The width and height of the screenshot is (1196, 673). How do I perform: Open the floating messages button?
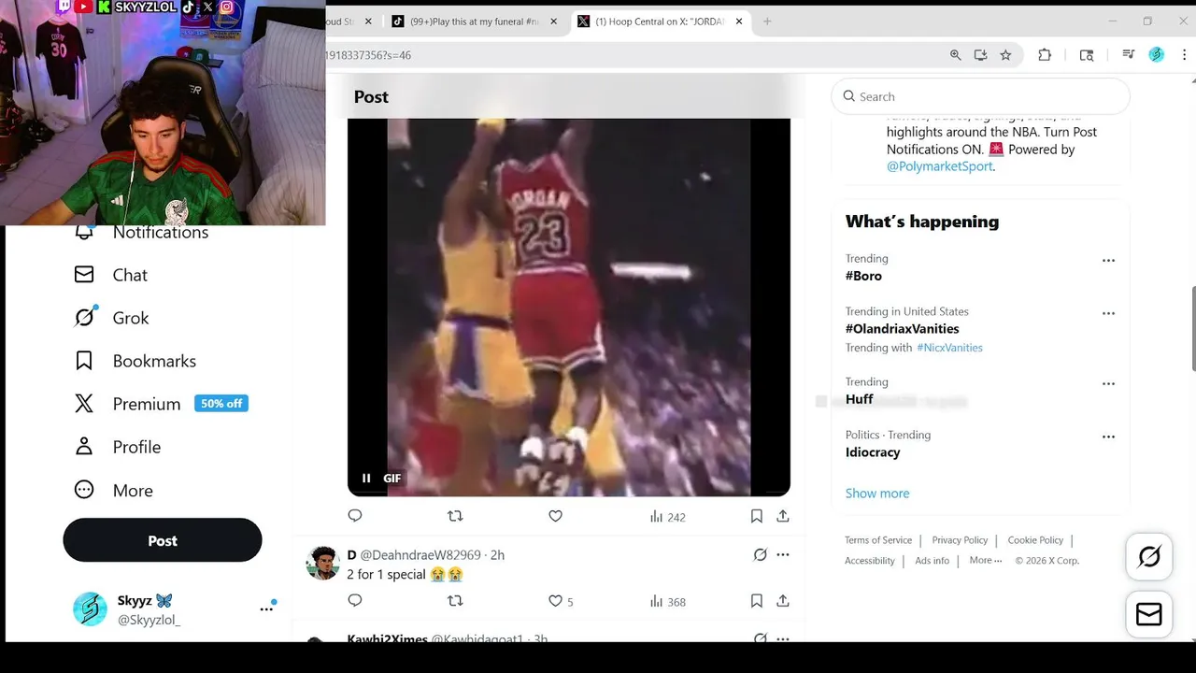[1149, 614]
